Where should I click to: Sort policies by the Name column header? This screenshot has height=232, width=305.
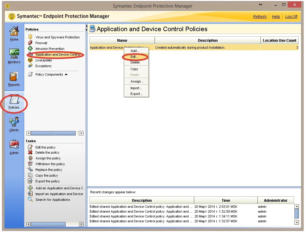point(122,41)
